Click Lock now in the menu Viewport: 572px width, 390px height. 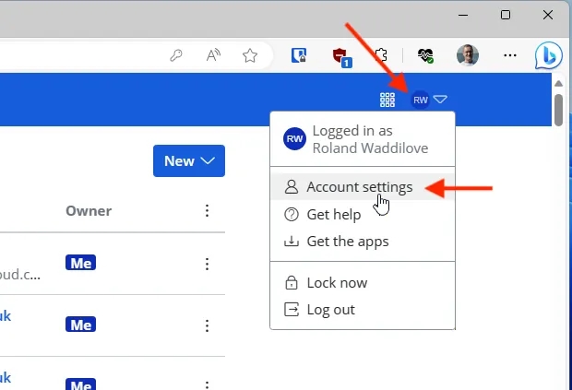336,283
